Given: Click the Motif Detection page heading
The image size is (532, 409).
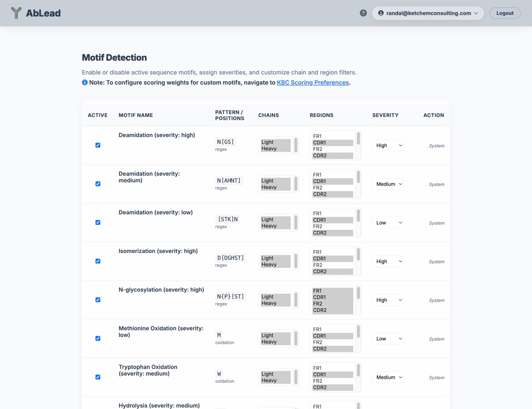Looking at the screenshot, I should click(x=114, y=58).
